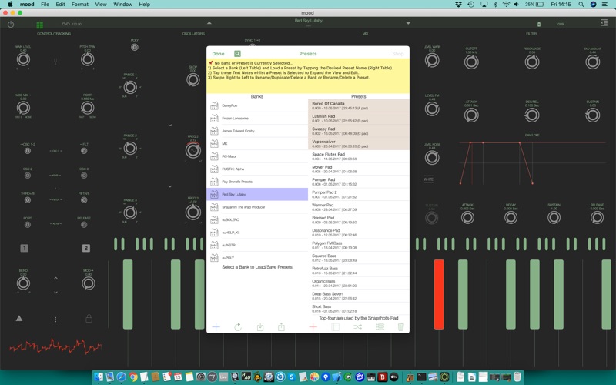Click the trash icon to delete preset
The image size is (616, 385).
point(400,326)
